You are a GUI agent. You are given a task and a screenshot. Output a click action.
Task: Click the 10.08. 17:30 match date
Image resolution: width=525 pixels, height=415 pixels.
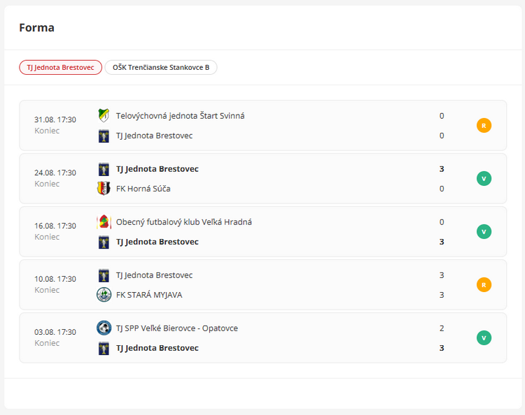[x=55, y=279]
